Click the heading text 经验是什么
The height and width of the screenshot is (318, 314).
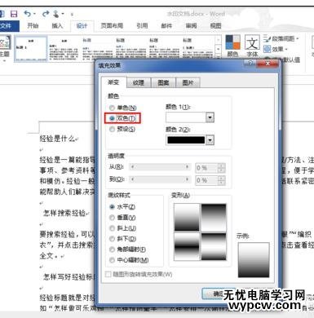coord(57,139)
